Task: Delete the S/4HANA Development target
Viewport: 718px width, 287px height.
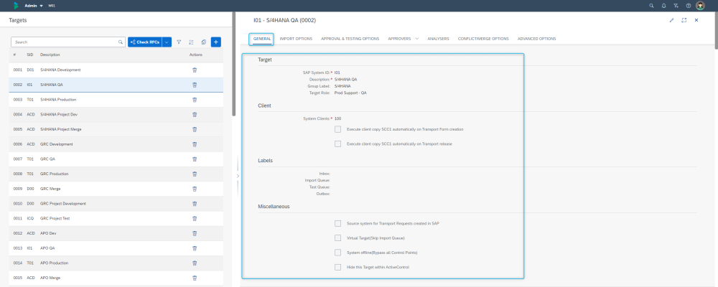Action: tap(195, 70)
